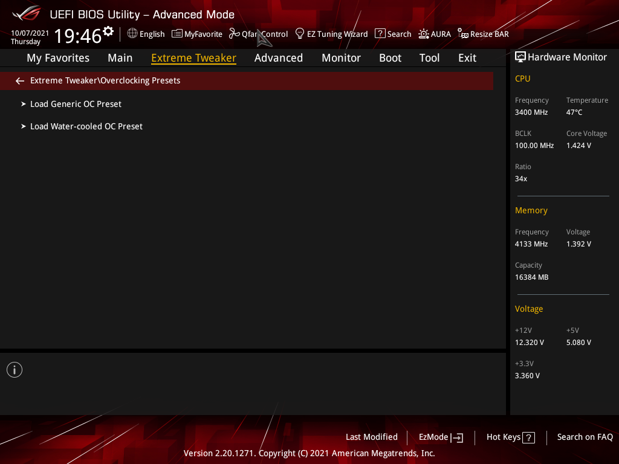
Task: Select the Extreme Tweaker tab
Action: (194, 58)
